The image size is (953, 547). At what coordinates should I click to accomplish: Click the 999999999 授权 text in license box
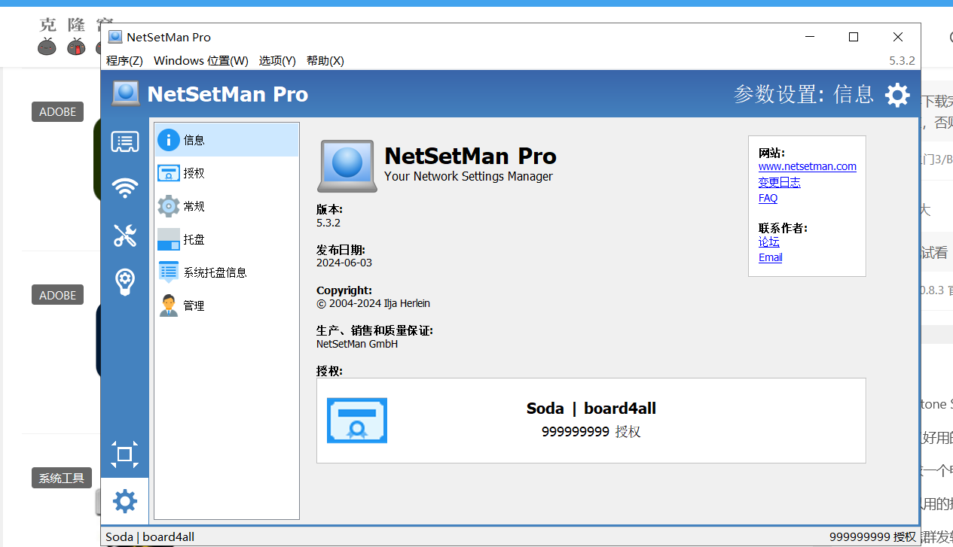point(591,432)
